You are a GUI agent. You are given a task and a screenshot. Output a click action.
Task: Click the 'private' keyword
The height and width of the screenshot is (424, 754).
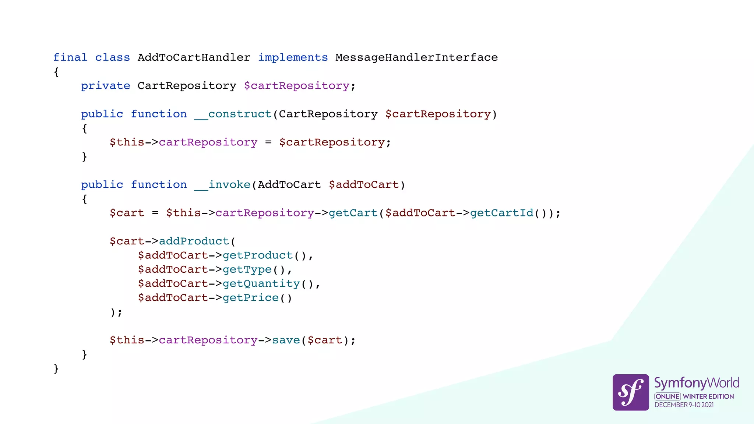106,86
